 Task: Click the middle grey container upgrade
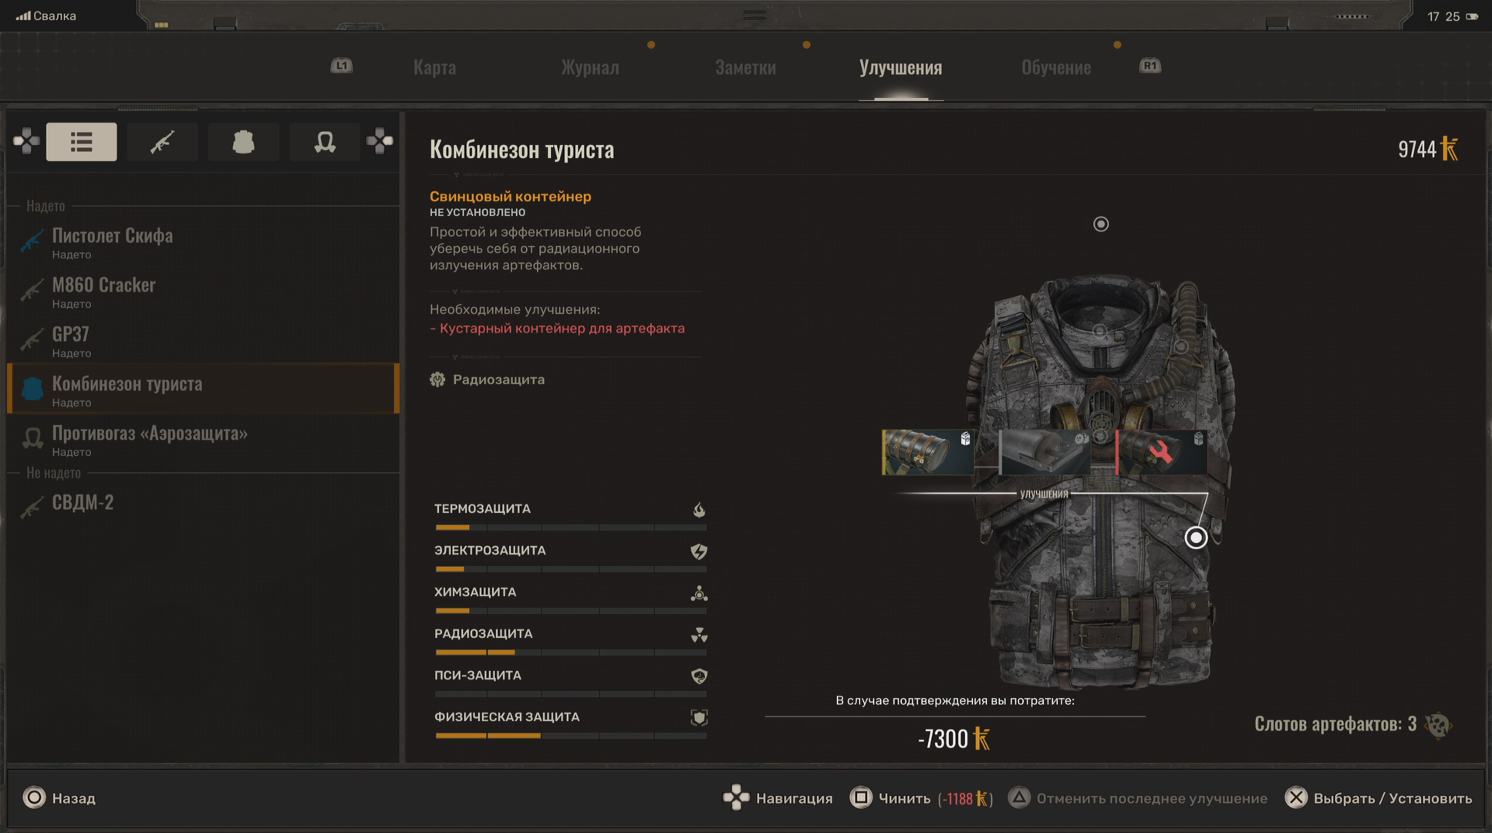[1045, 452]
